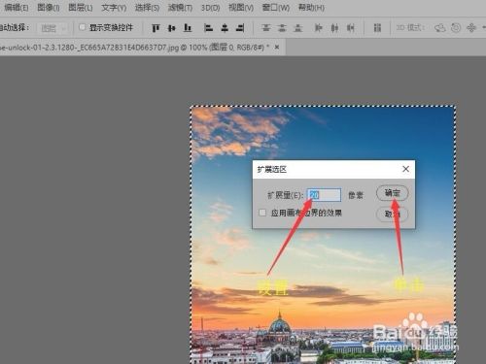Distribute left edges icon

tap(319, 28)
